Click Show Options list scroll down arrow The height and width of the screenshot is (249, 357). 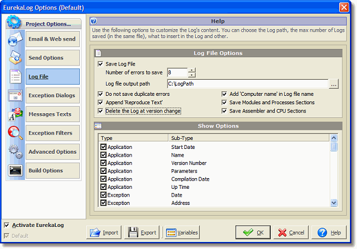tap(334, 203)
